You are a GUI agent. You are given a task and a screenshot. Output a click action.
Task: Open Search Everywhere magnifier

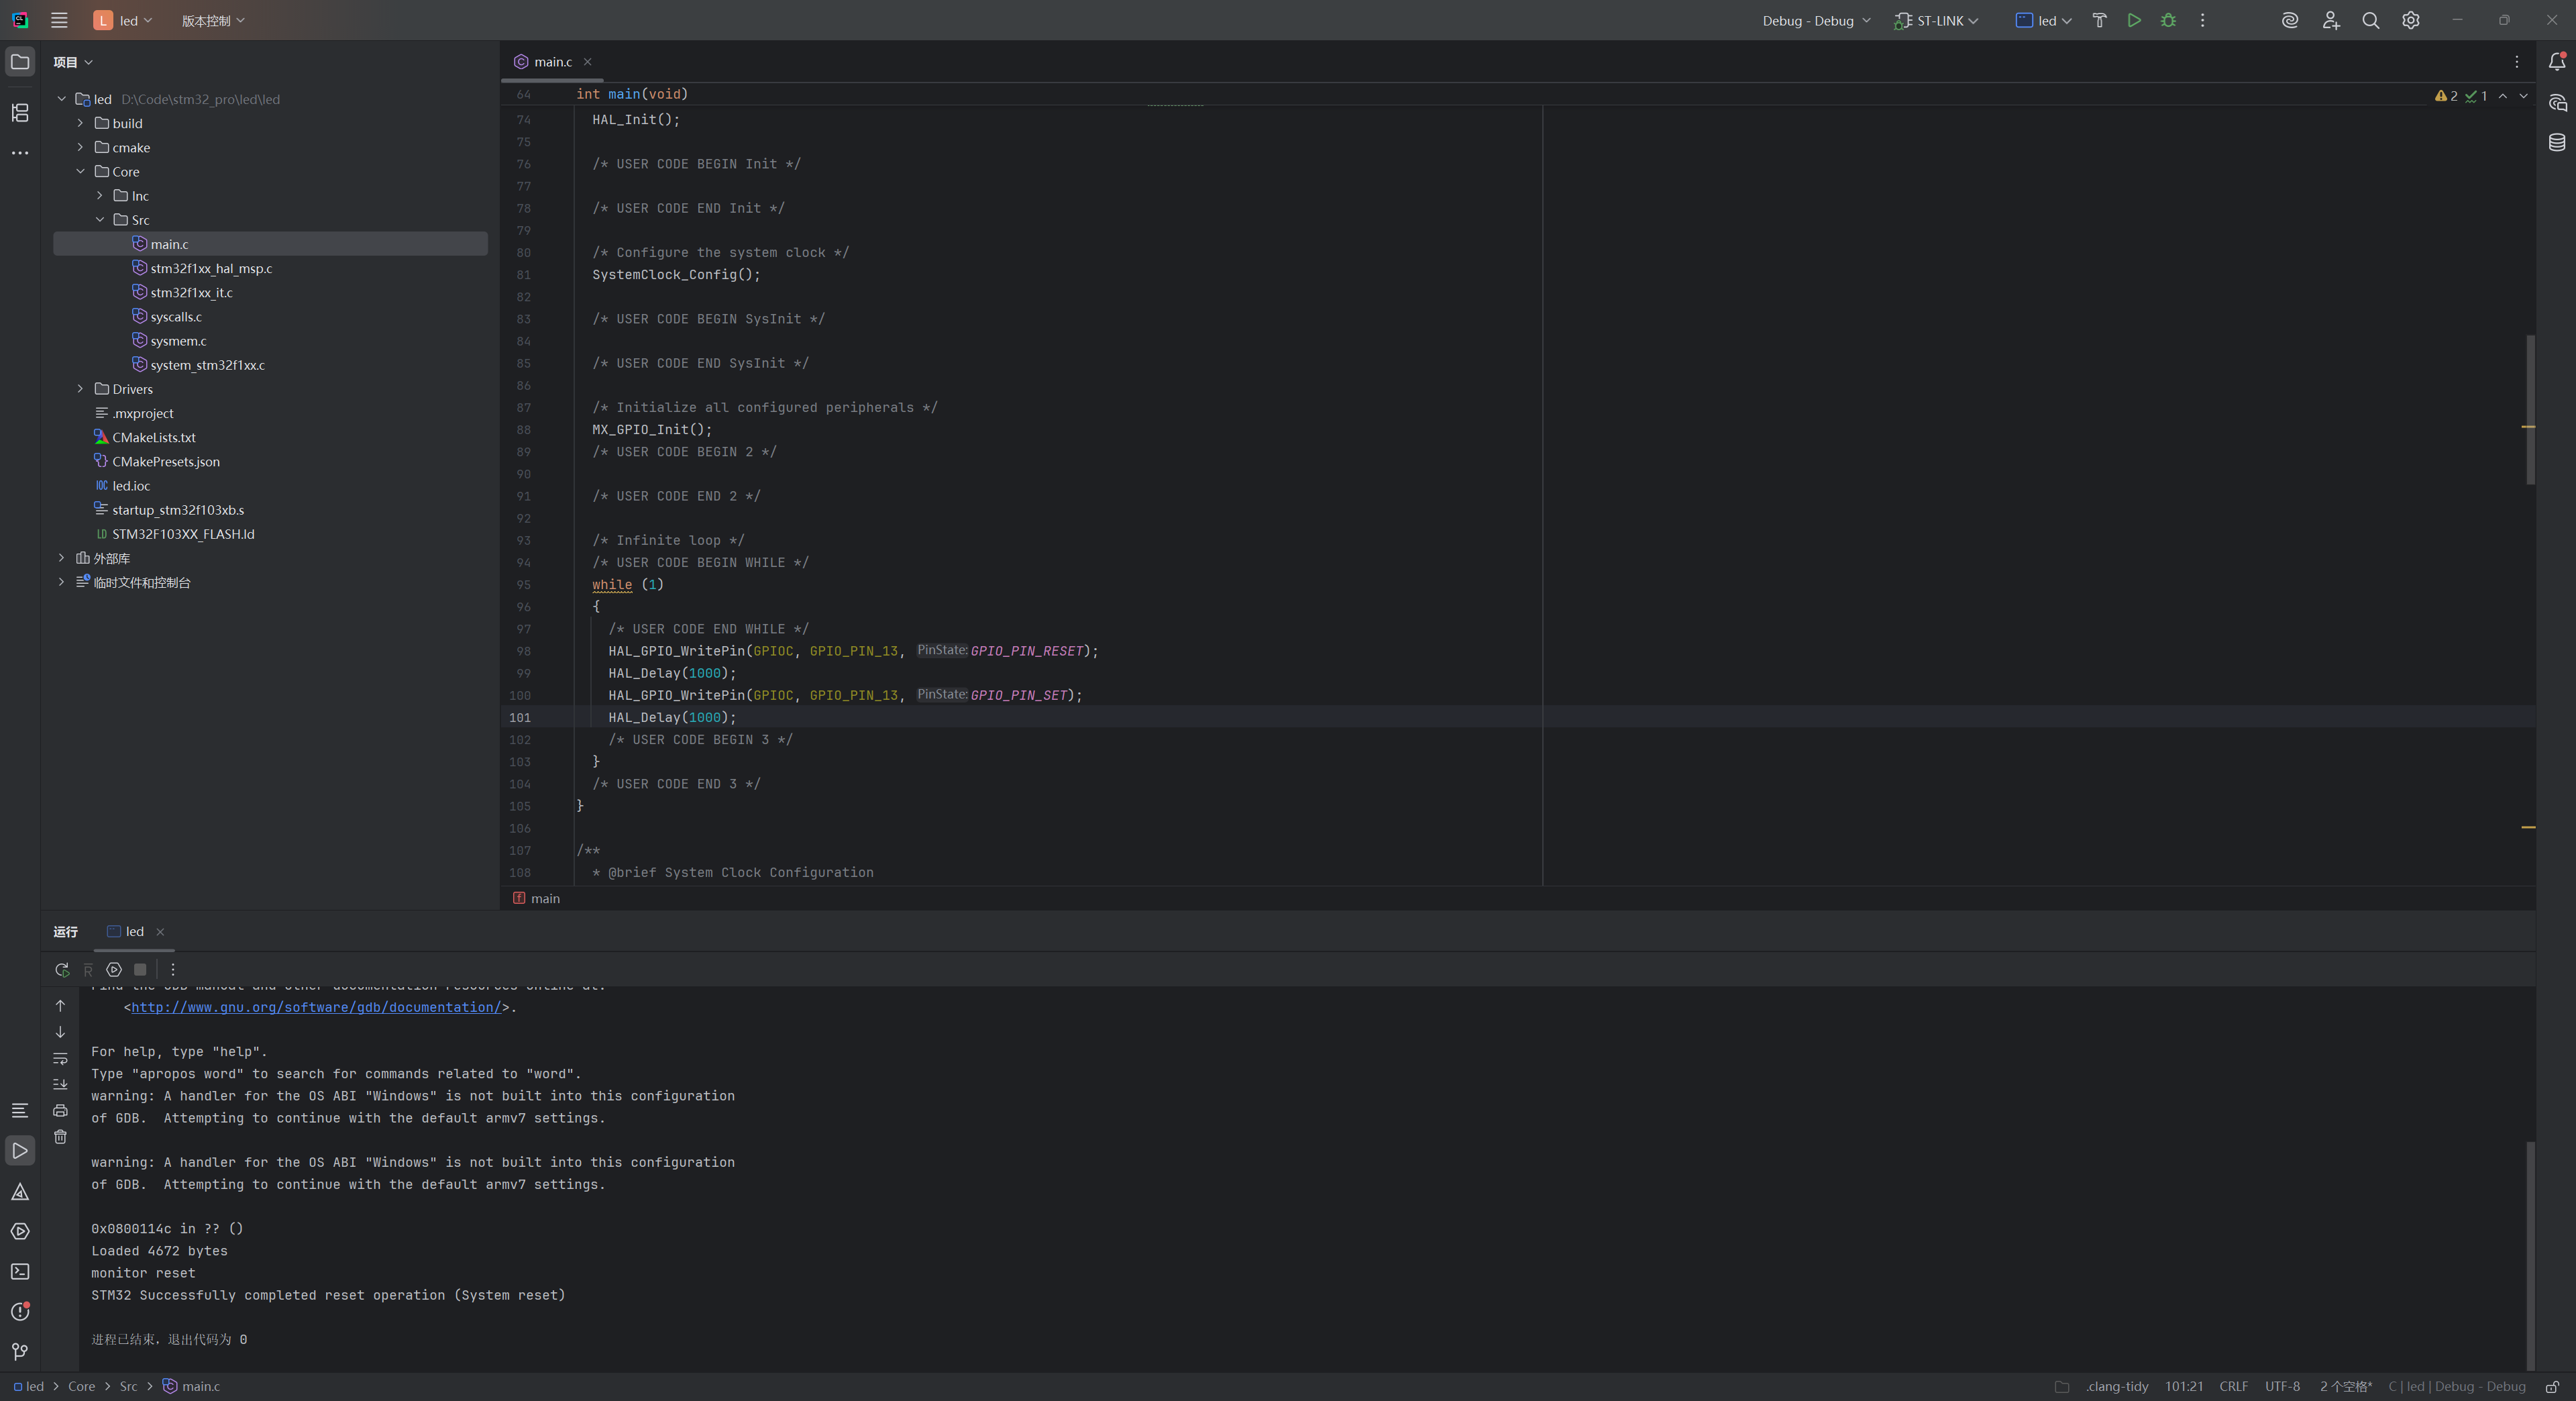click(2370, 20)
